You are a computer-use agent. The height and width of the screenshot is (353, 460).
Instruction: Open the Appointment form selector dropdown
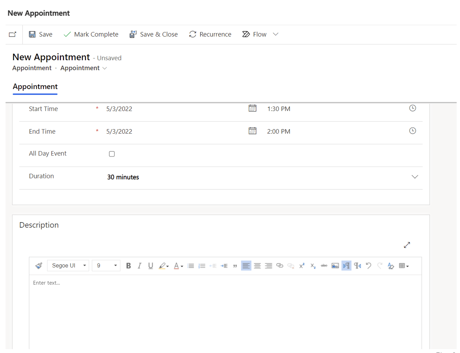[x=105, y=68]
